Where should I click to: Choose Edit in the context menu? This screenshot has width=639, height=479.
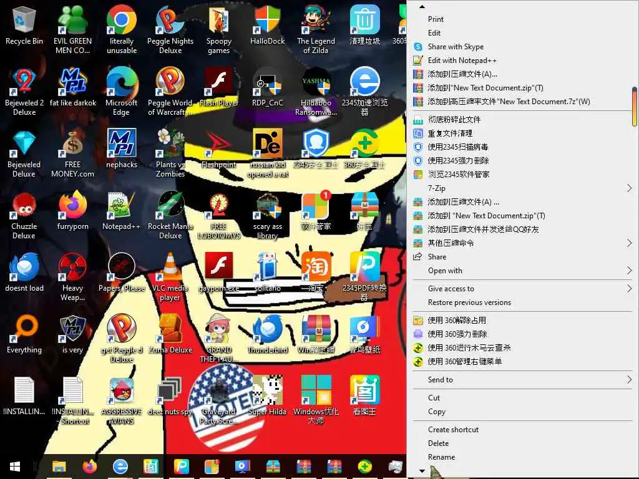[522, 33]
